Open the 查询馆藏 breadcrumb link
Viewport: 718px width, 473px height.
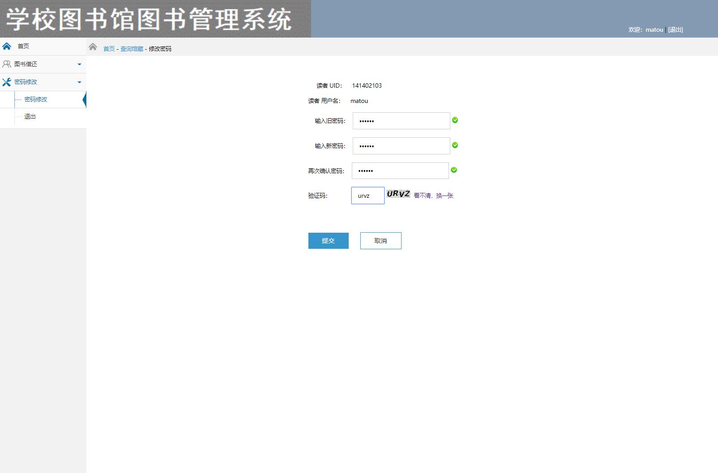[130, 49]
